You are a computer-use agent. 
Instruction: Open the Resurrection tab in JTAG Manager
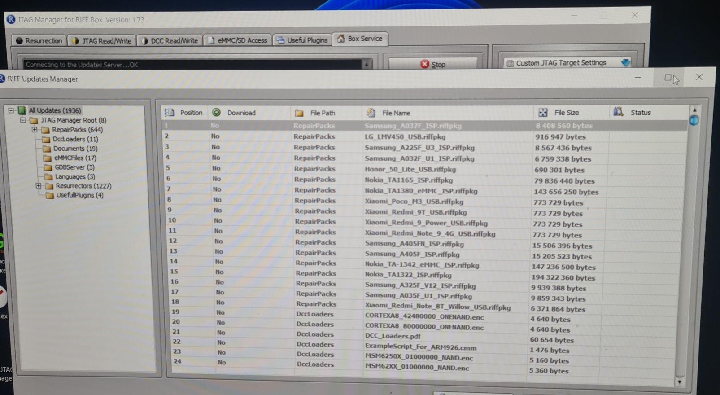pos(39,40)
